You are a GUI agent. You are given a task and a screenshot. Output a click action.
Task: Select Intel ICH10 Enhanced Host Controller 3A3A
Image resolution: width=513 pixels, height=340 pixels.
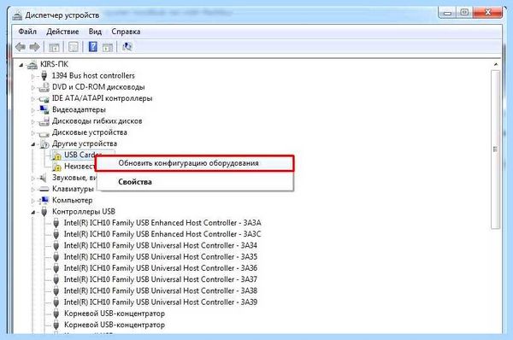coord(162,223)
